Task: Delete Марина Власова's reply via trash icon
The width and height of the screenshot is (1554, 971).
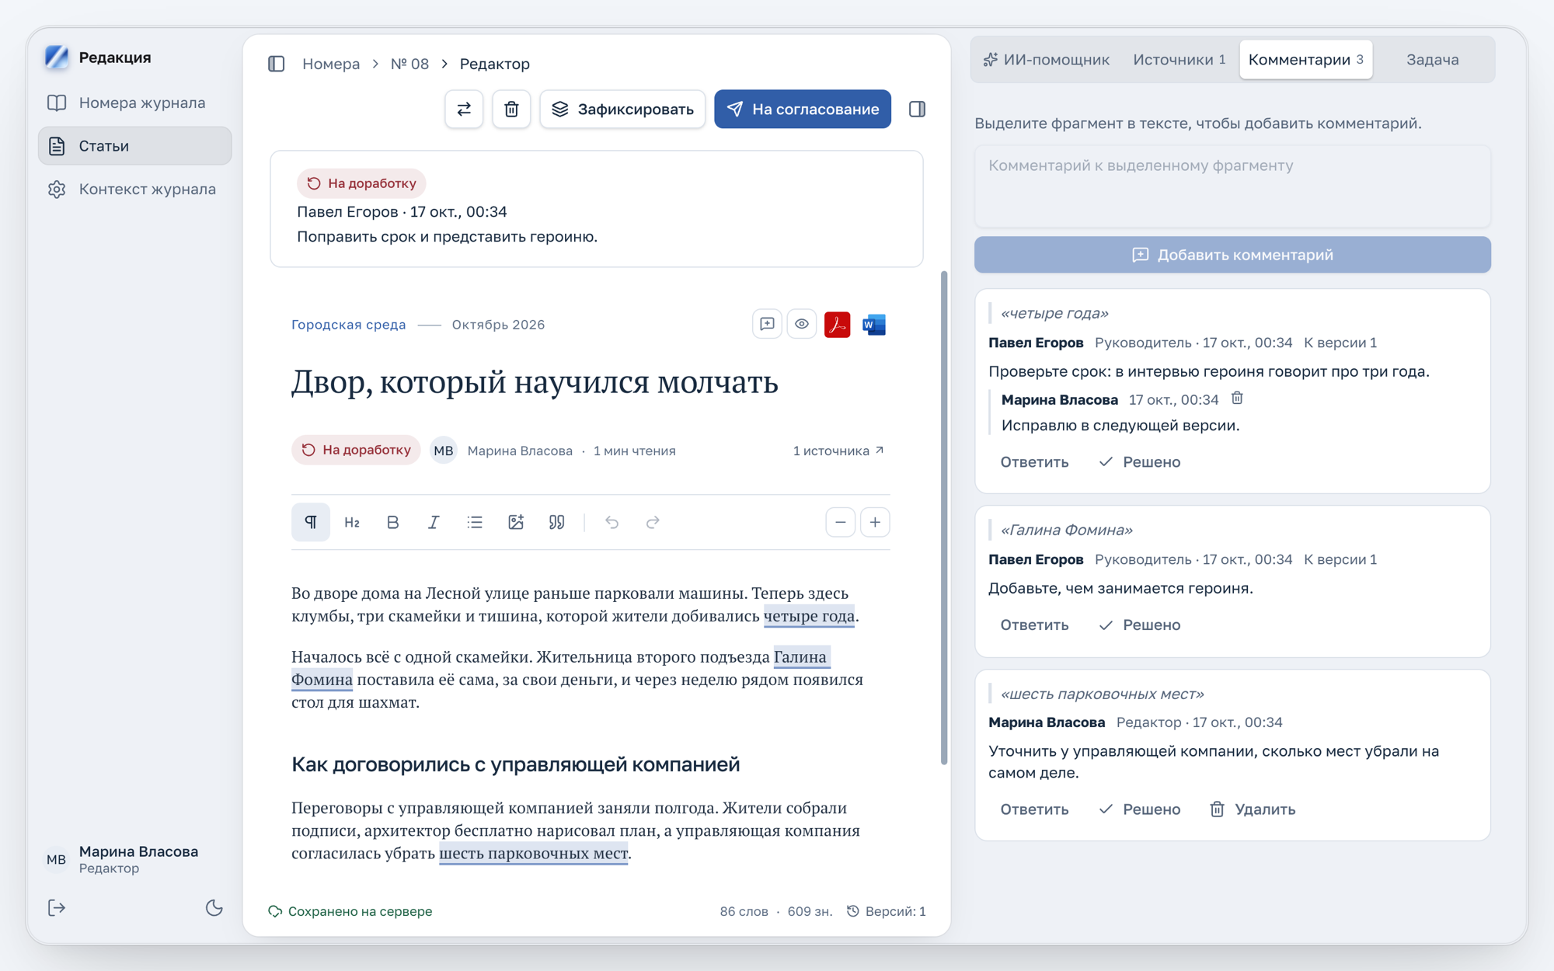Action: 1237,398
